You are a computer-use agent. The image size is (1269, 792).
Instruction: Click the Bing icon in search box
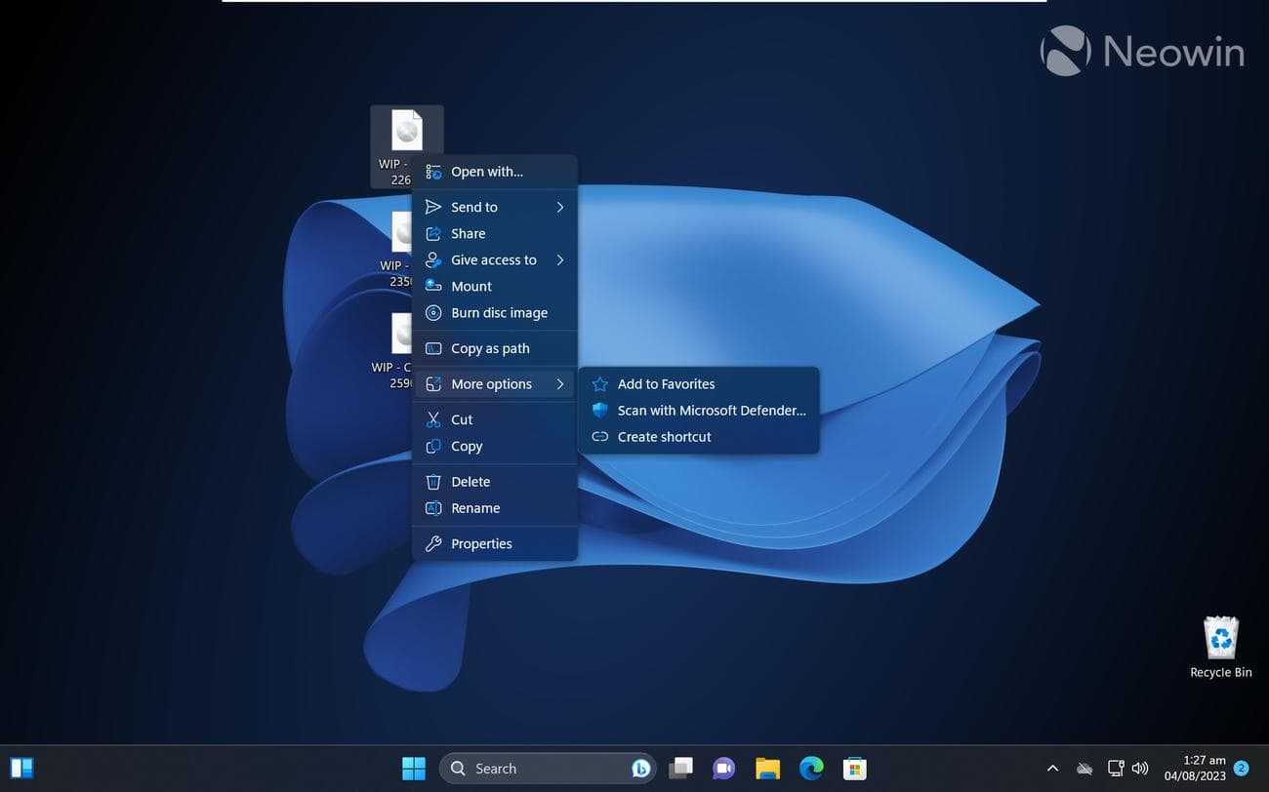(640, 769)
